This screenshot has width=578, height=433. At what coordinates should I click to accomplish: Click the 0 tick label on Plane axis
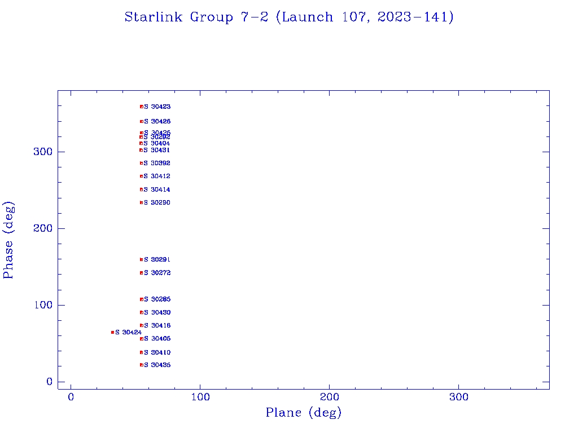(71, 397)
